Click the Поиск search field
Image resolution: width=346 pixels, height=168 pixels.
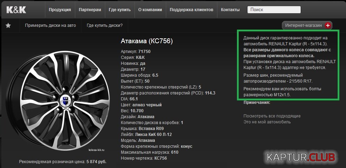click(x=274, y=10)
